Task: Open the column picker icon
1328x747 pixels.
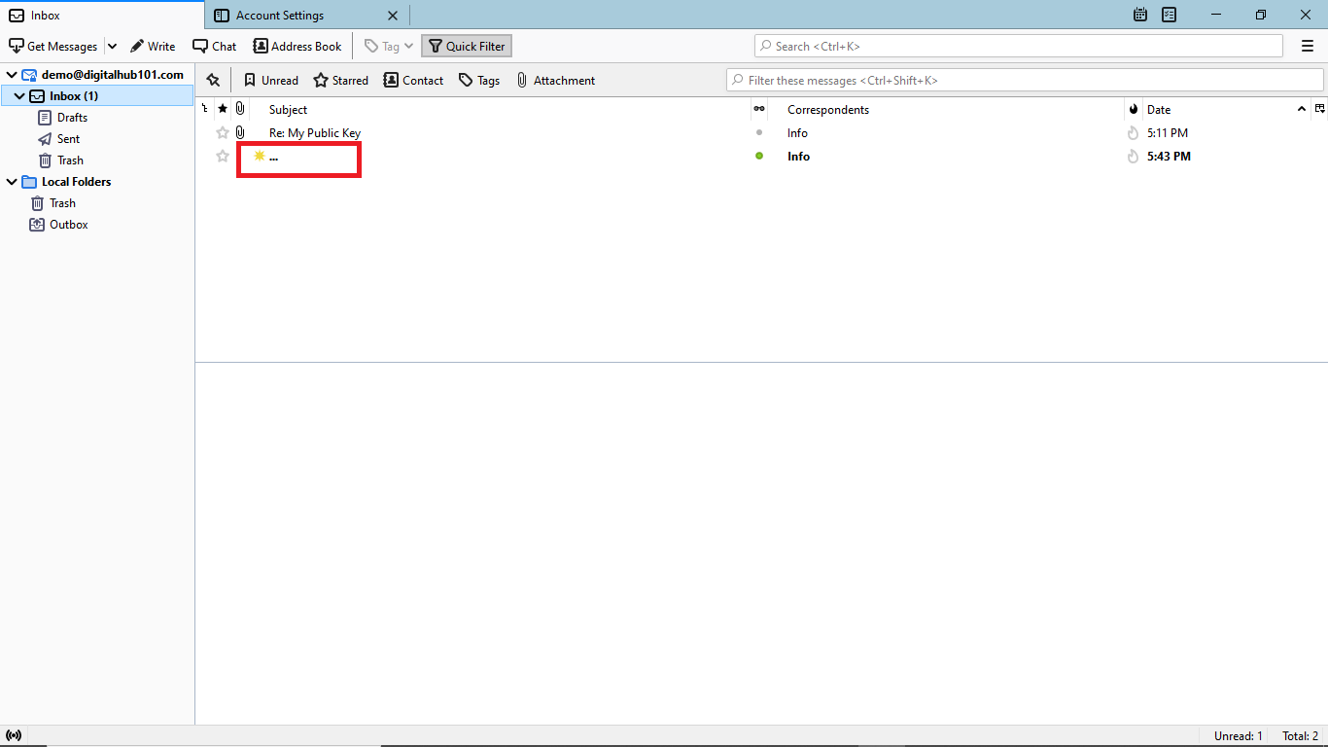Action: (1319, 109)
